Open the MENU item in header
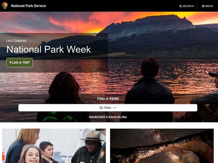This screenshot has height=163, width=218. tap(209, 6)
